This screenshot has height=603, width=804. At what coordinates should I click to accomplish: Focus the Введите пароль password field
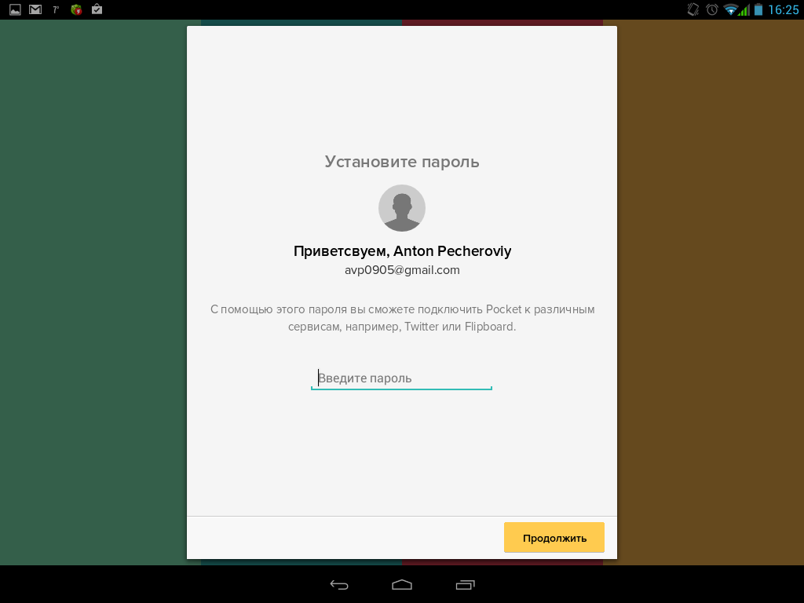(x=401, y=378)
